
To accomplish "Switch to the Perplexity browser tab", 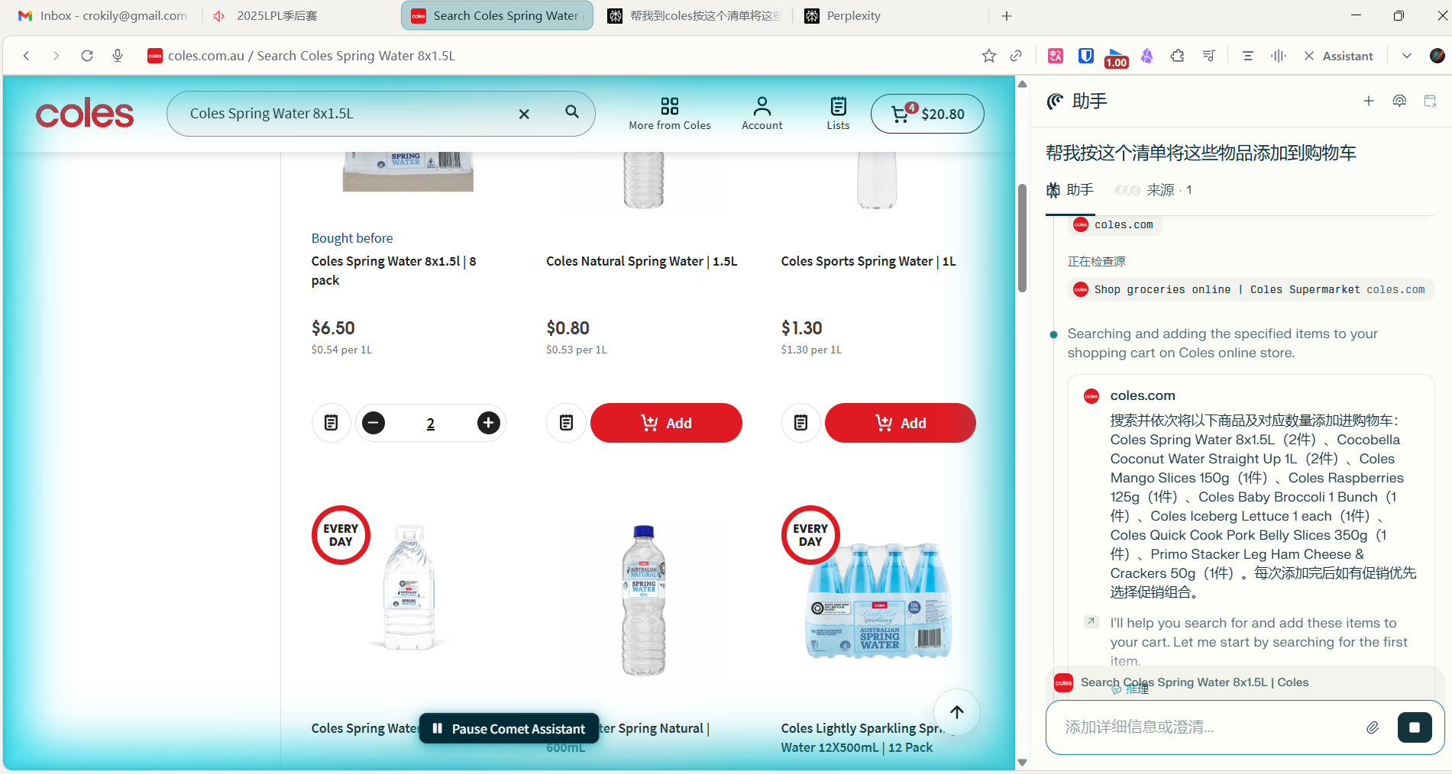I will coord(852,15).
